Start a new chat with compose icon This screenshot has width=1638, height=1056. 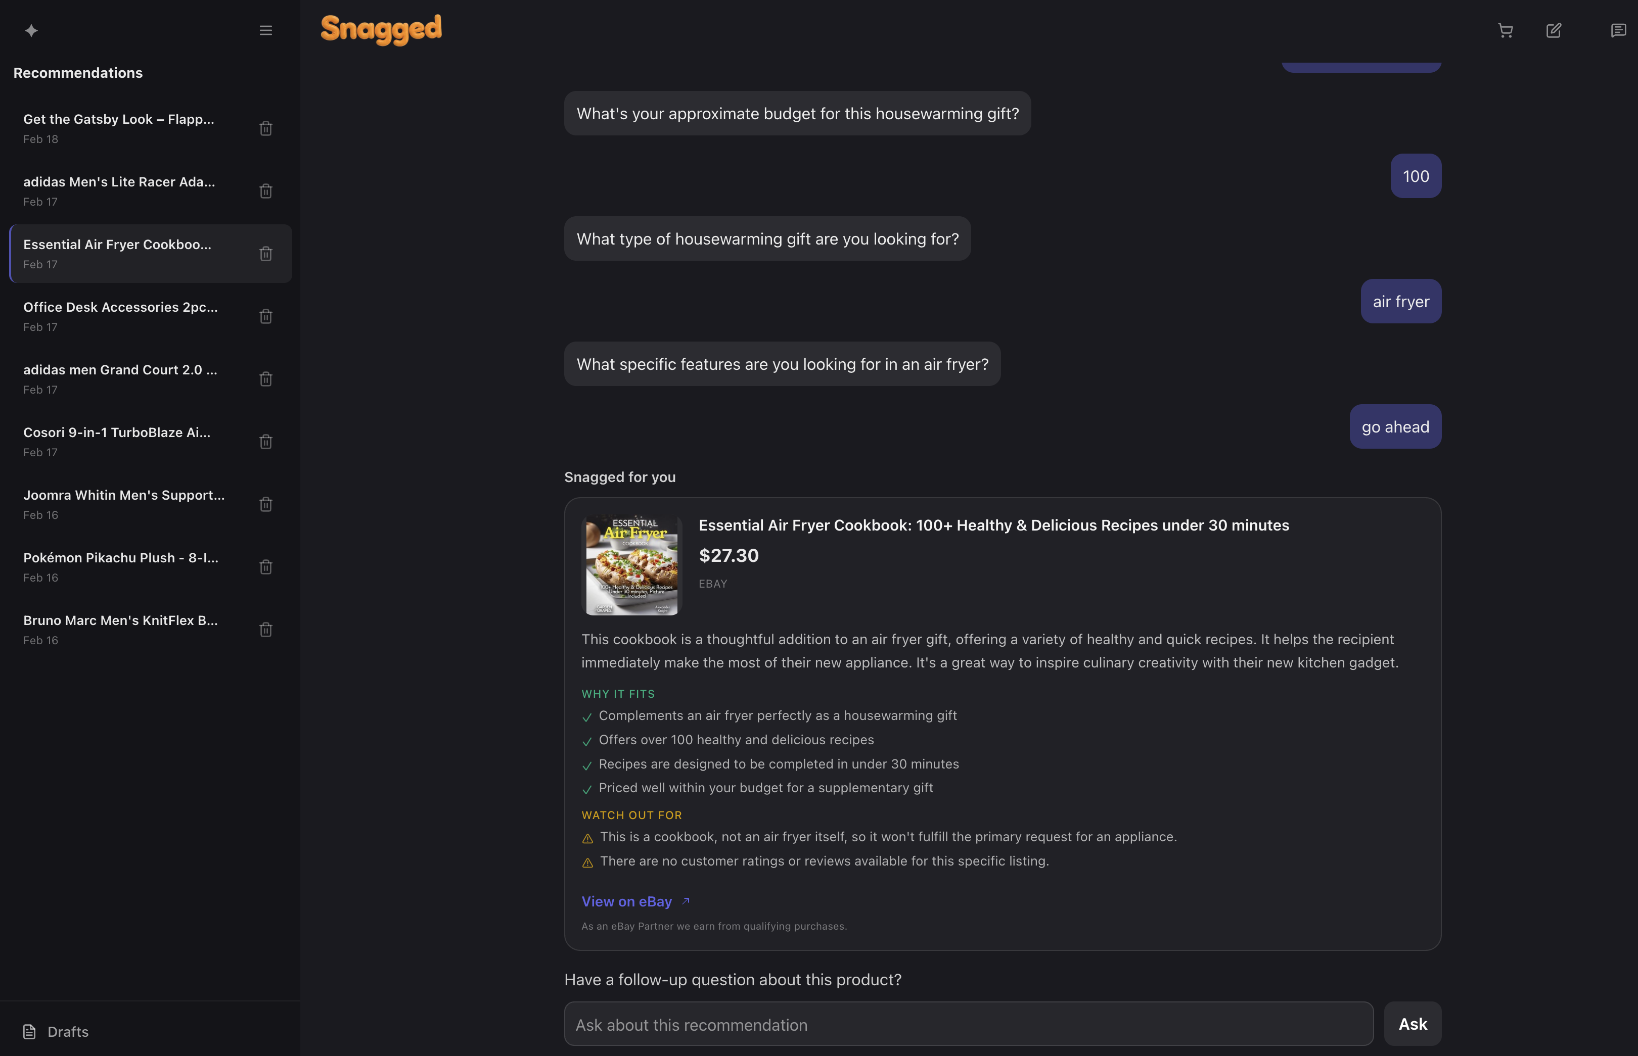click(x=1554, y=31)
